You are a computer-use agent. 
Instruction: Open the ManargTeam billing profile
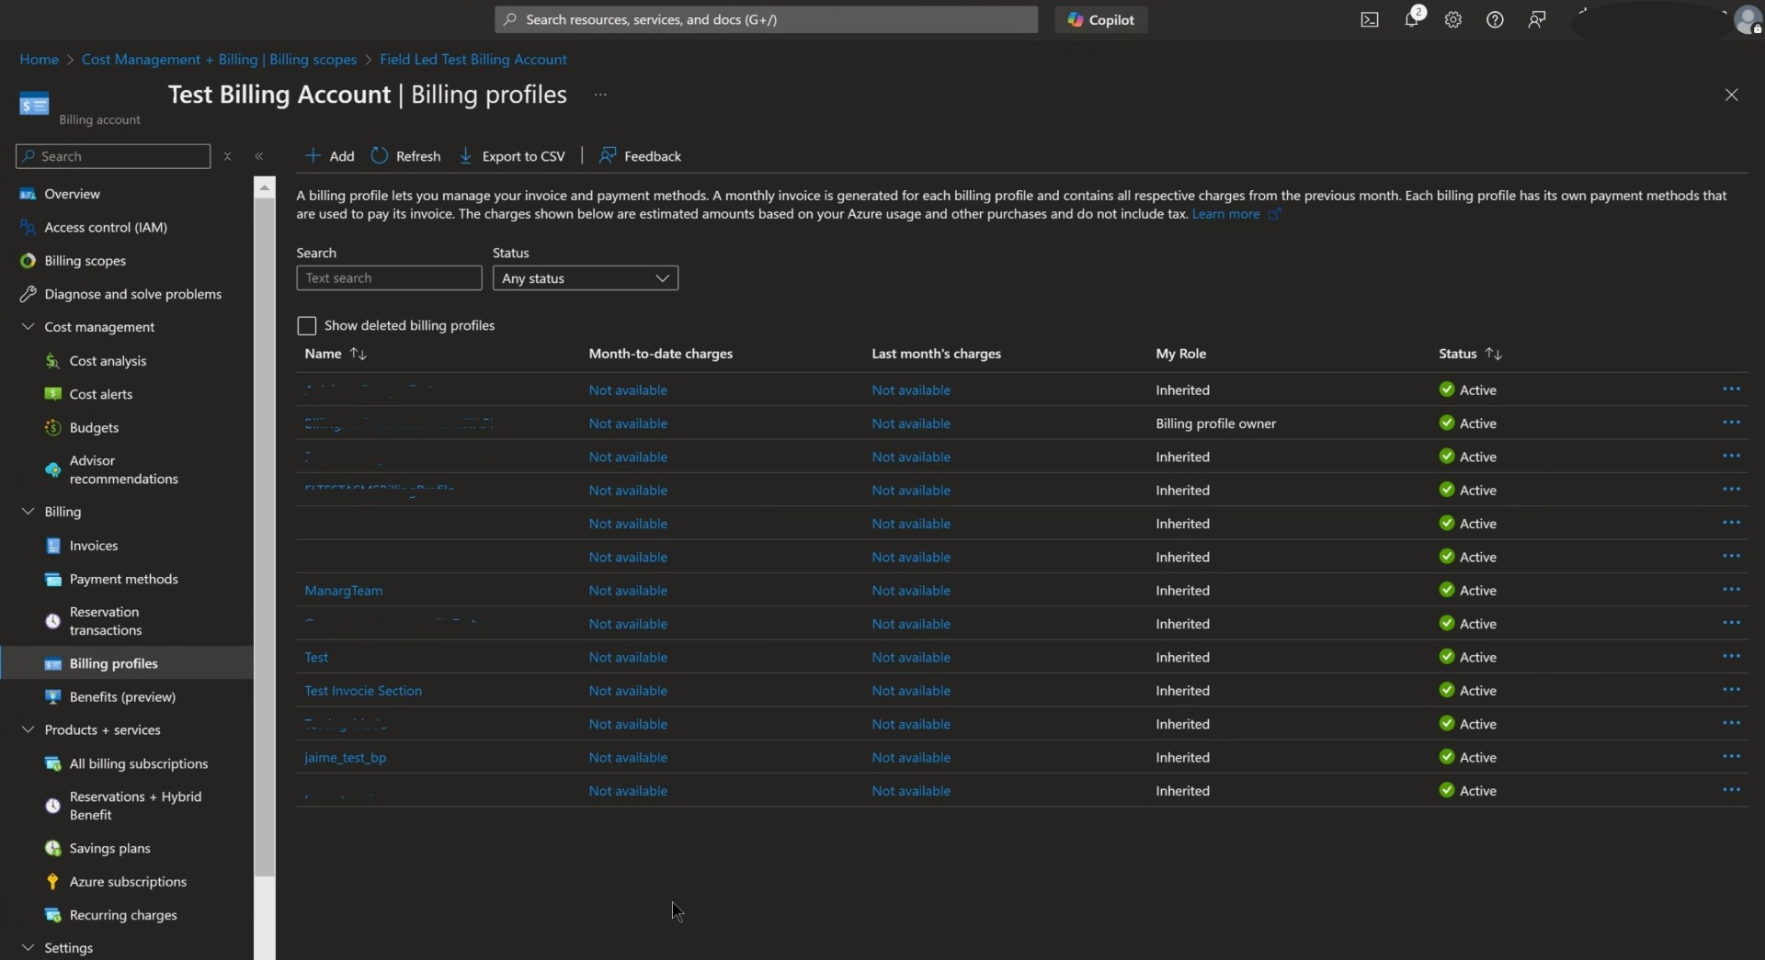(x=343, y=591)
